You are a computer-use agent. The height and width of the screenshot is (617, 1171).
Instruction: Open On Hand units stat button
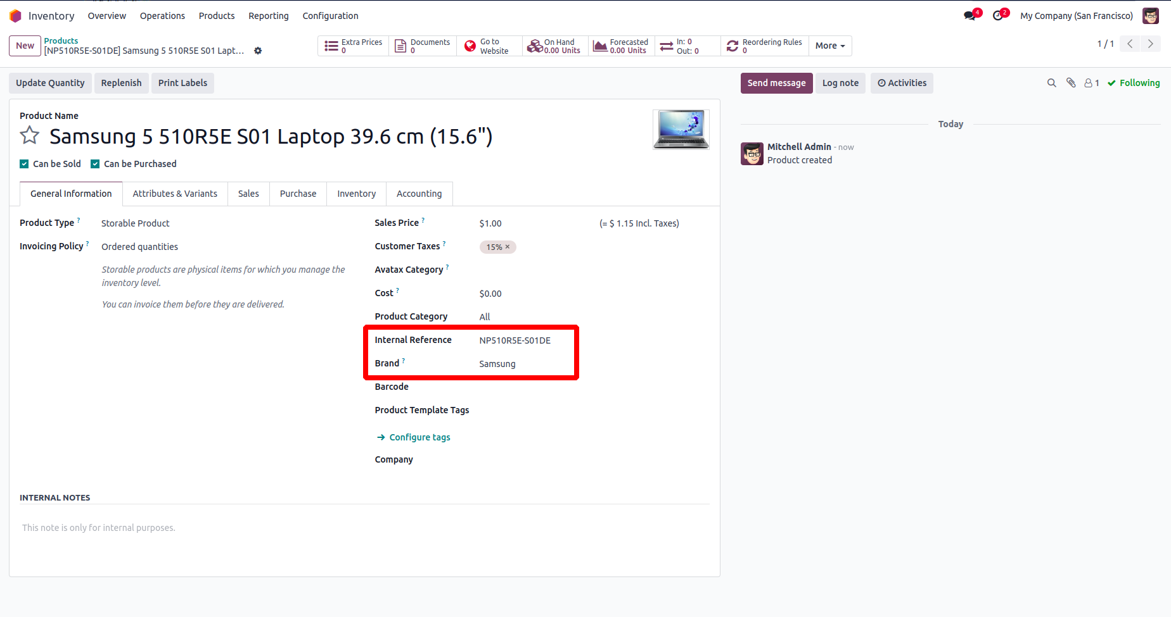click(555, 46)
